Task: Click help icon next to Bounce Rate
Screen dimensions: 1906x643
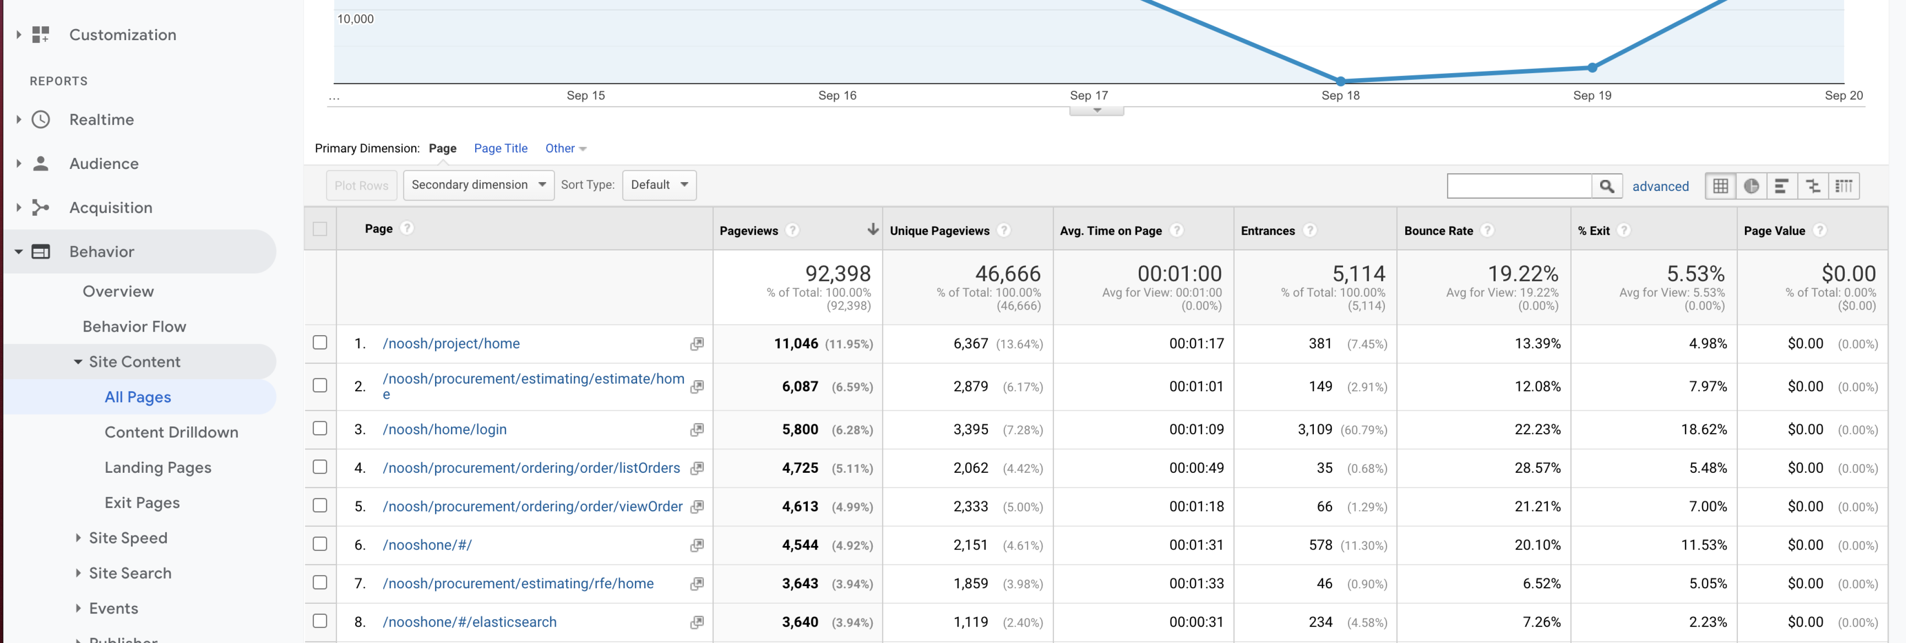Action: 1487,230
